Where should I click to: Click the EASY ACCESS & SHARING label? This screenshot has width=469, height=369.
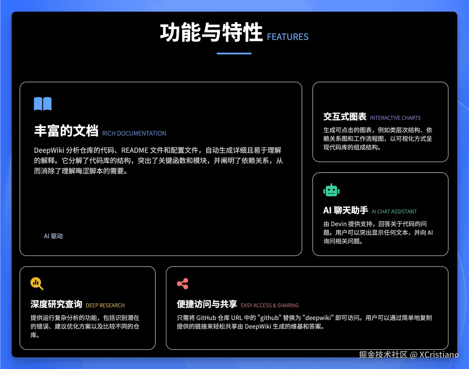click(270, 306)
